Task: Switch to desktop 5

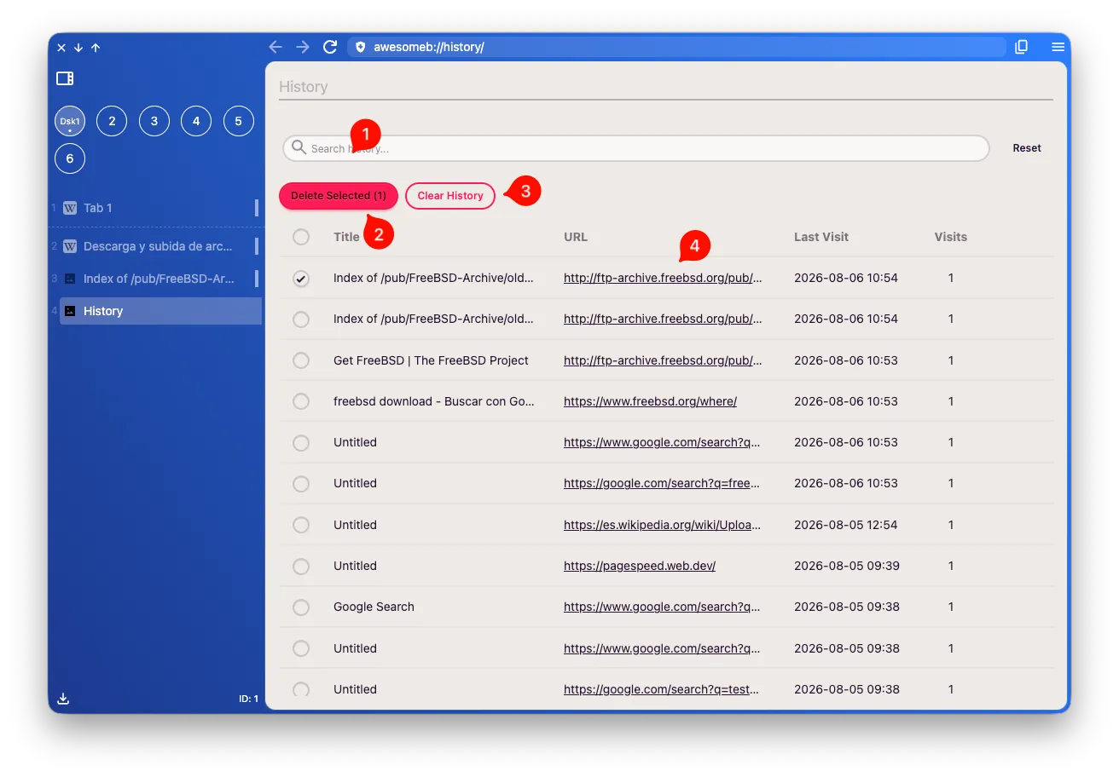Action: click(x=239, y=121)
